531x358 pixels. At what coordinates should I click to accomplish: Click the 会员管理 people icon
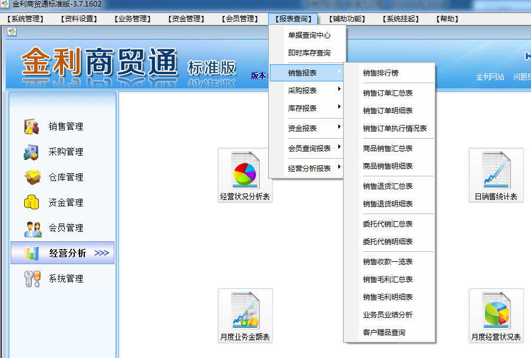[x=32, y=229]
